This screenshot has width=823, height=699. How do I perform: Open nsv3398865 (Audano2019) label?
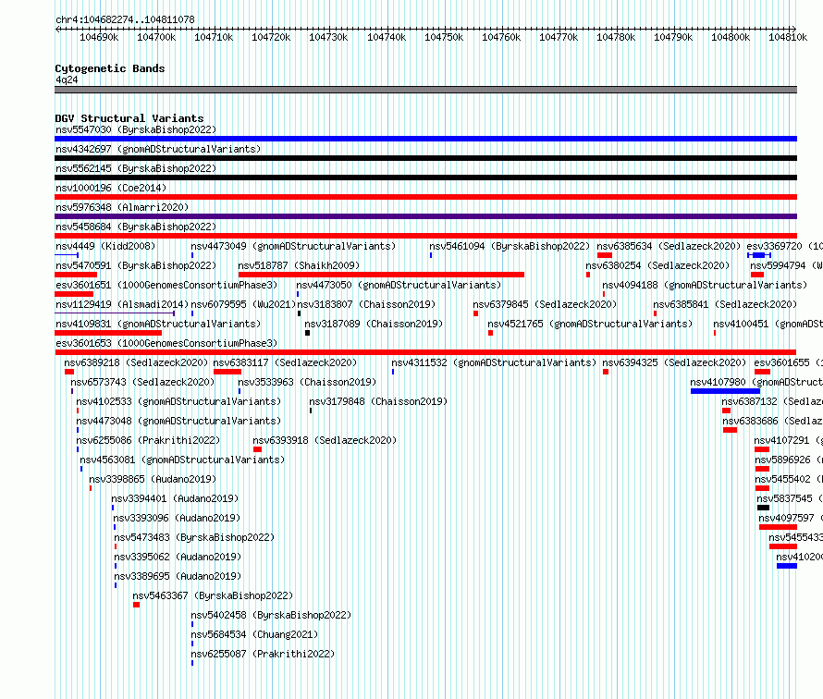point(153,479)
